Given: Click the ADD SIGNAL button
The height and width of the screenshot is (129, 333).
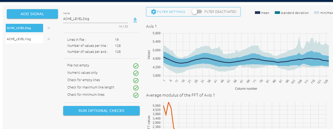Looking at the screenshot, I should tap(32, 14).
